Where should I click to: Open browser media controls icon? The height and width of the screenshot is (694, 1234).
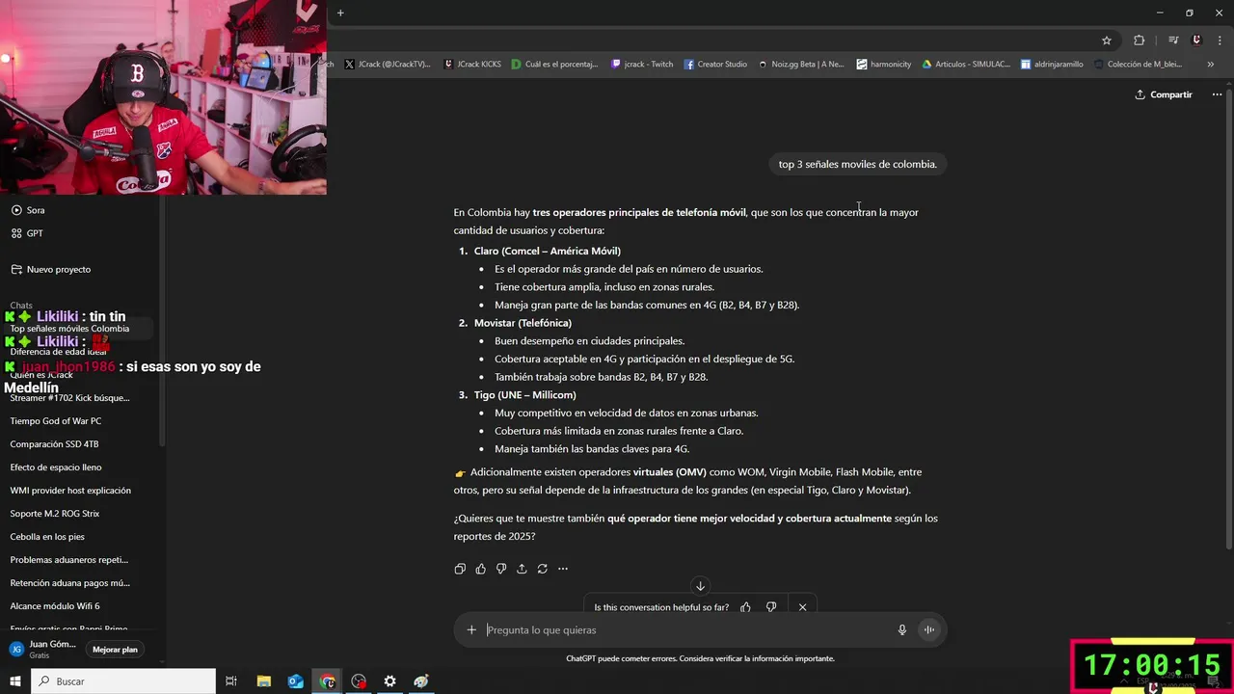(x=1173, y=40)
